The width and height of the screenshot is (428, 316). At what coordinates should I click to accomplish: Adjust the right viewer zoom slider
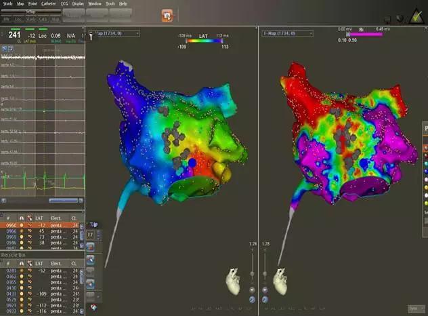(265, 265)
